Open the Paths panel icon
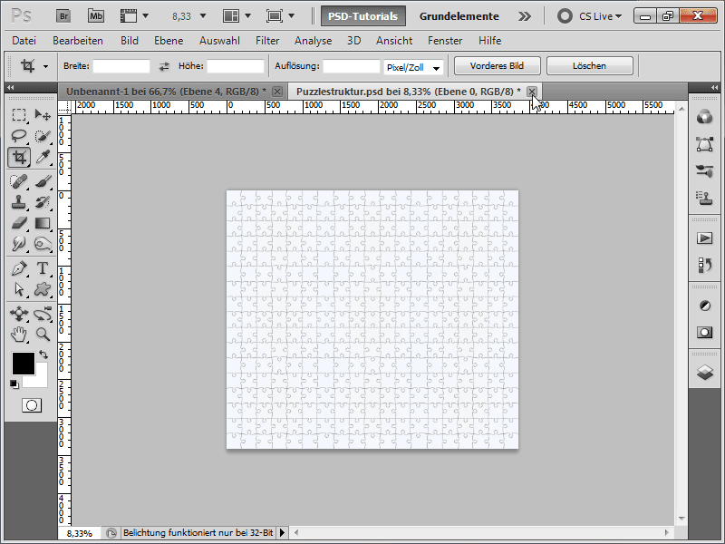Viewport: 725px width, 544px height. pyautogui.click(x=705, y=144)
